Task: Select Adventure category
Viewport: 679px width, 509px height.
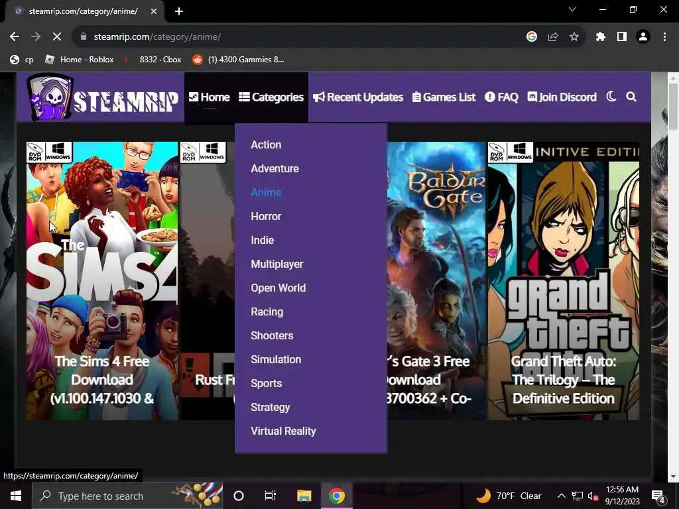Action: tap(275, 168)
